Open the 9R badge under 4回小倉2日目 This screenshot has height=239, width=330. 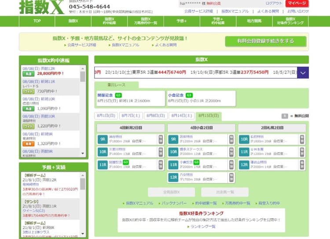(x=173, y=139)
